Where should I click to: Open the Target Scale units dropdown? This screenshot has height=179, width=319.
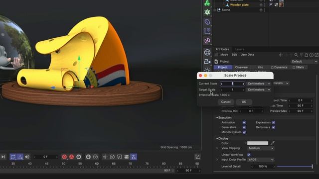click(259, 89)
